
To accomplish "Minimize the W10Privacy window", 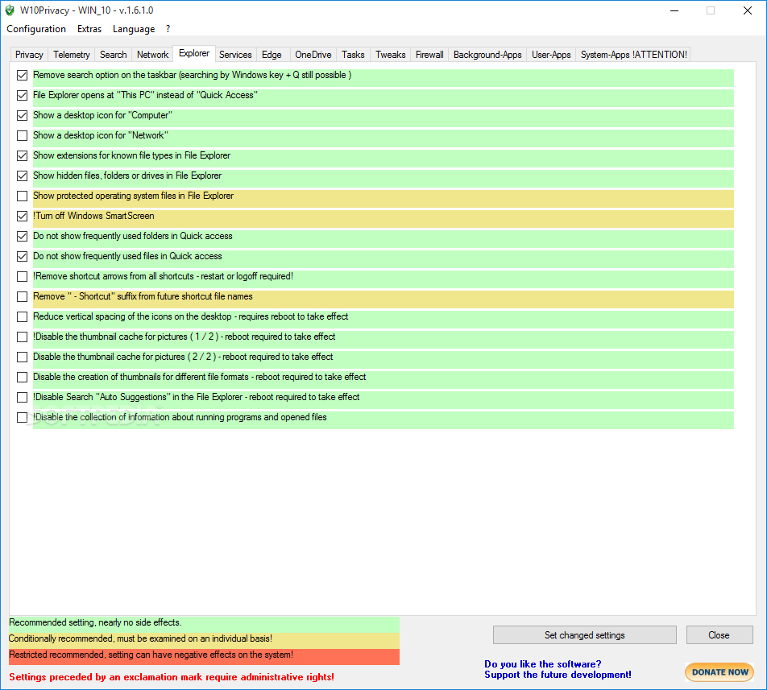I will click(x=674, y=10).
